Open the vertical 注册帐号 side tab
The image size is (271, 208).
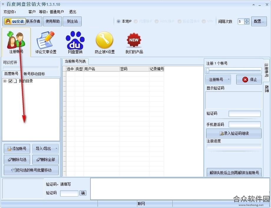tap(266, 70)
